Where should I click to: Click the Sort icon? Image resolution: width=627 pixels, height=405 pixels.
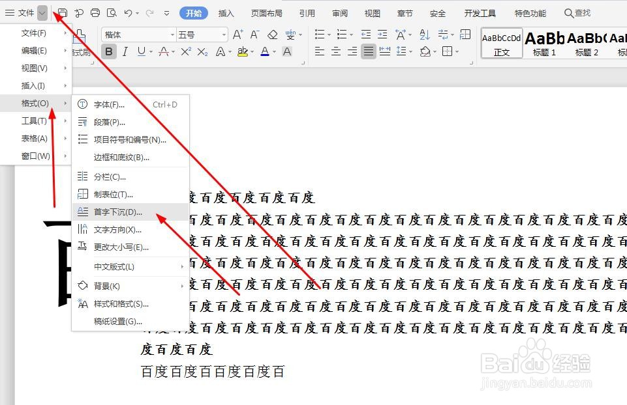coord(425,35)
